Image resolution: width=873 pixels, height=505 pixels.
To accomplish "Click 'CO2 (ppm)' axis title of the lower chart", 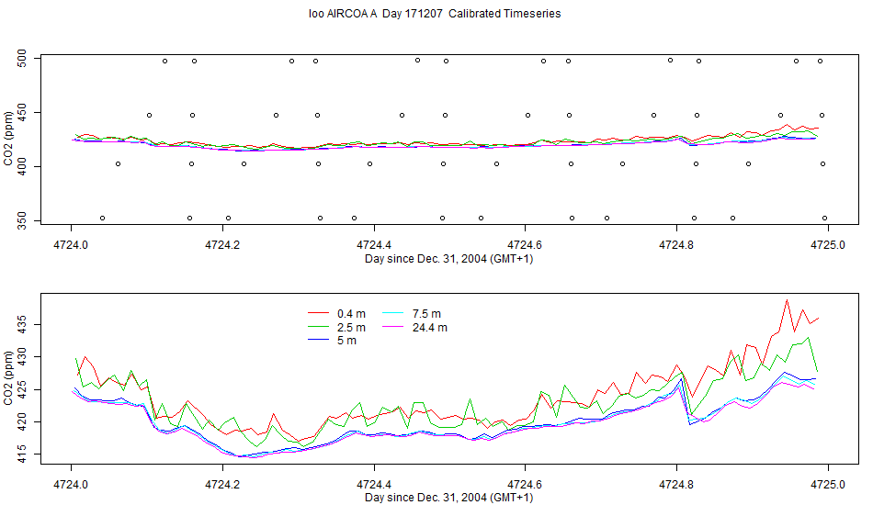I will tap(7, 378).
